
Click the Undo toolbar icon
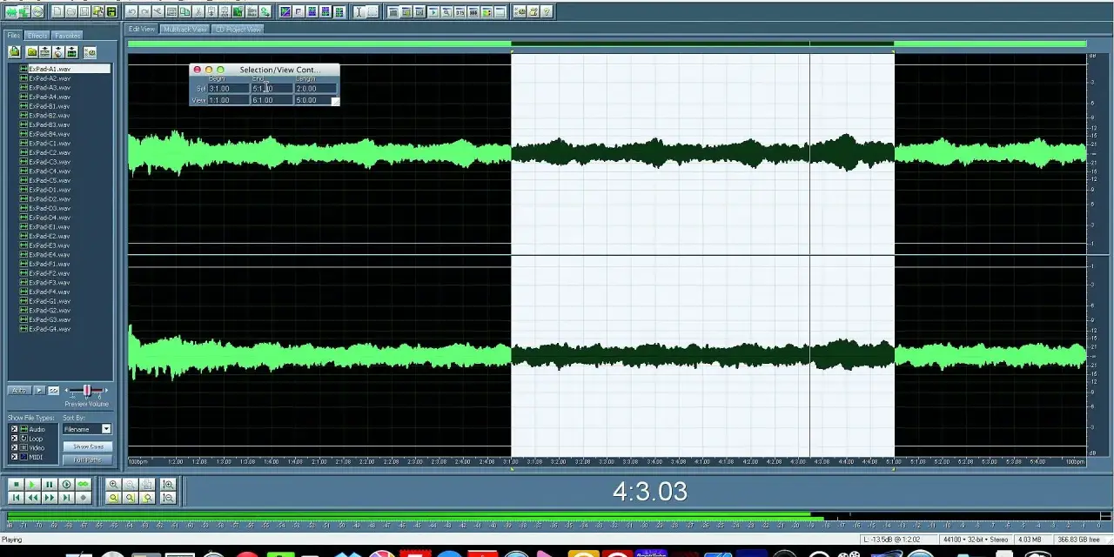131,12
